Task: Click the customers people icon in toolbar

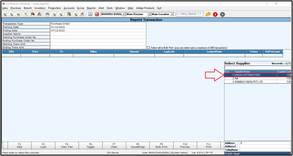Action: tap(39, 14)
